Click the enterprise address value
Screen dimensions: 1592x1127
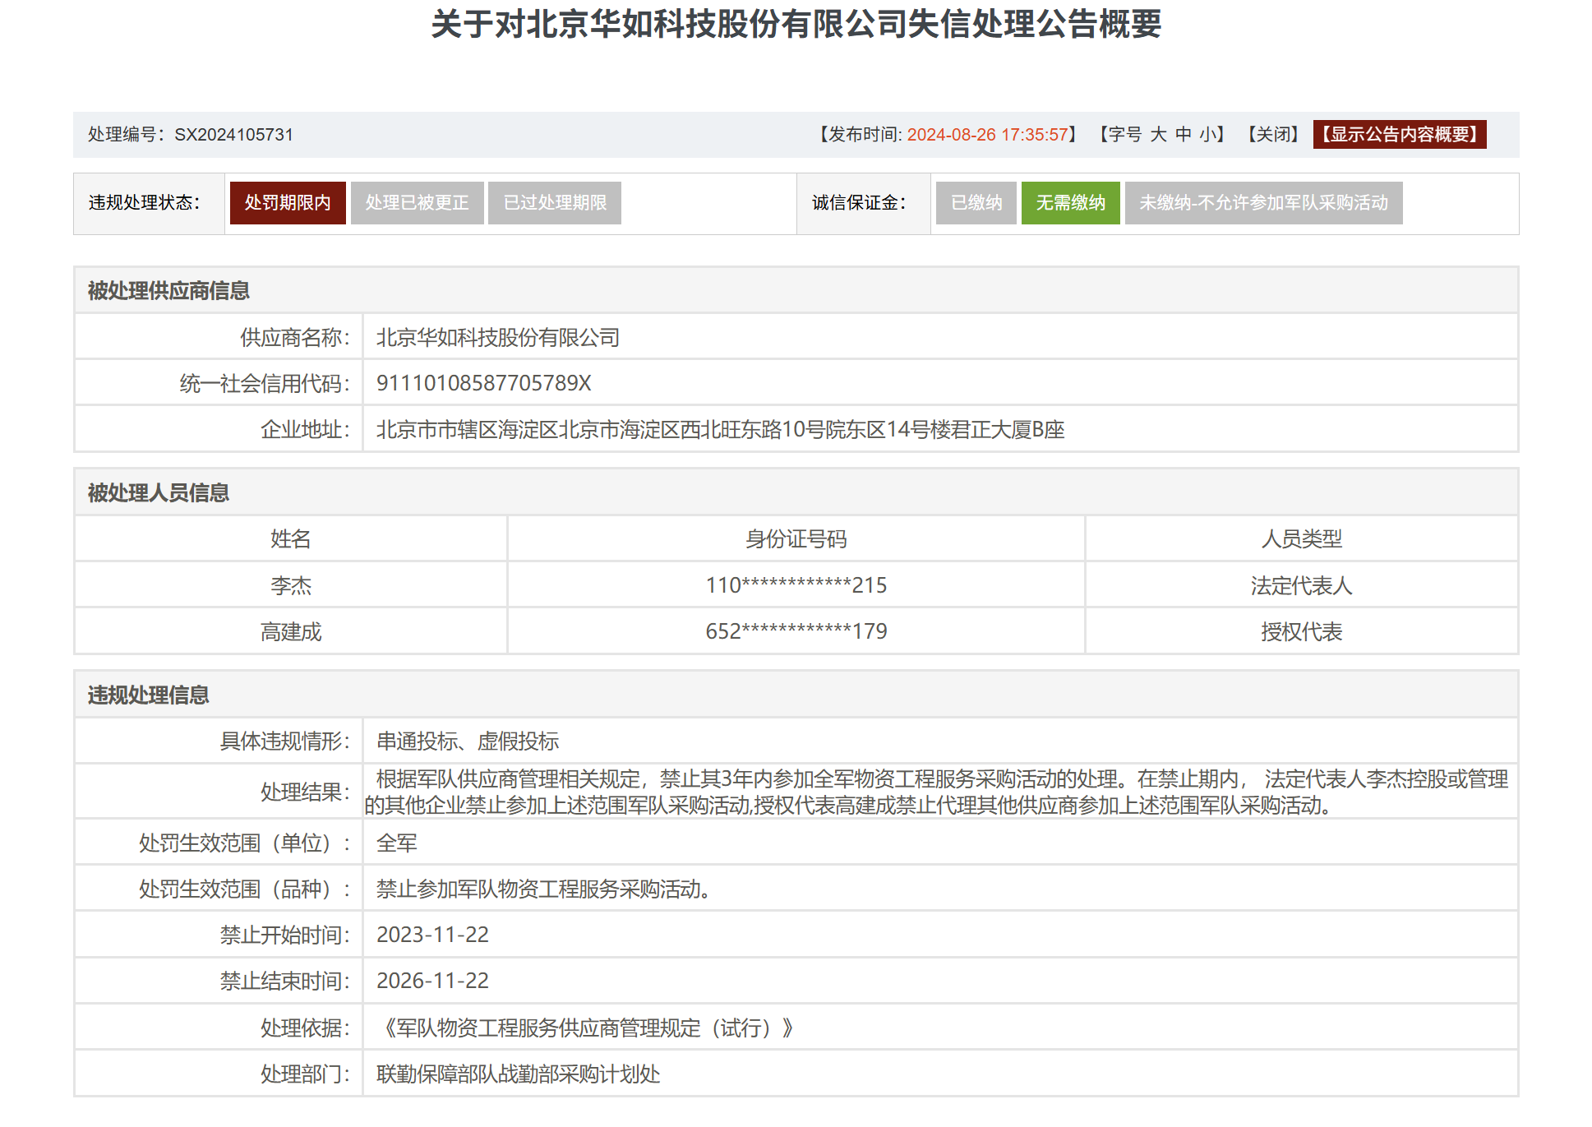point(721,429)
